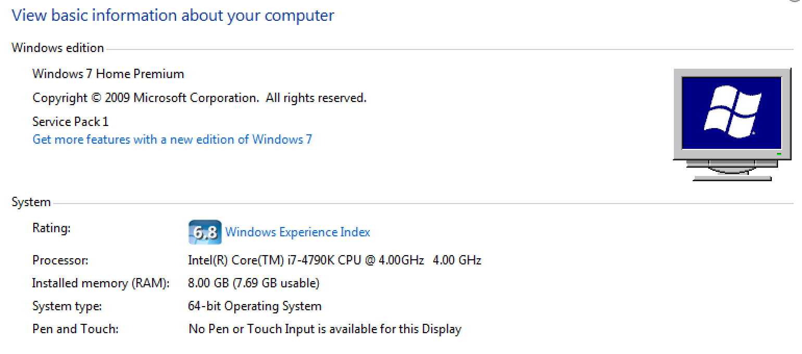Click the Rating label
The height and width of the screenshot is (354, 802).
(x=51, y=228)
